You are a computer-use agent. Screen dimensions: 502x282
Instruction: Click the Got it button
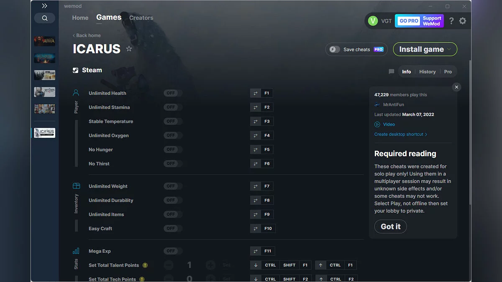391,226
